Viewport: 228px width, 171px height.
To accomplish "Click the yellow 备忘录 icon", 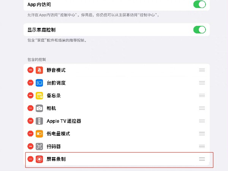I will coord(39,95).
